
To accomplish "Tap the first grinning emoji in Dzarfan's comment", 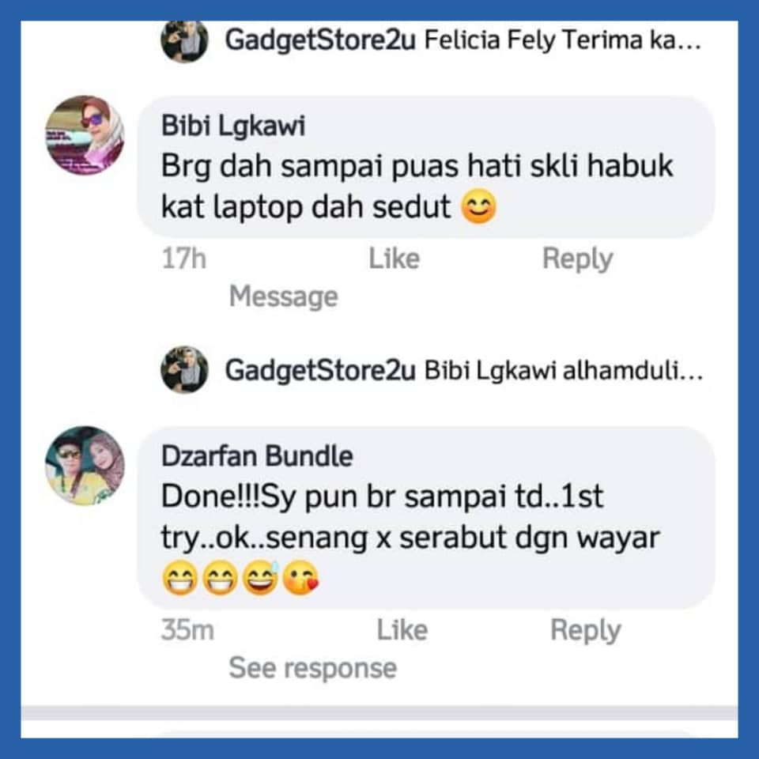I will [179, 577].
